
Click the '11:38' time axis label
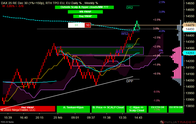pos(107,117)
